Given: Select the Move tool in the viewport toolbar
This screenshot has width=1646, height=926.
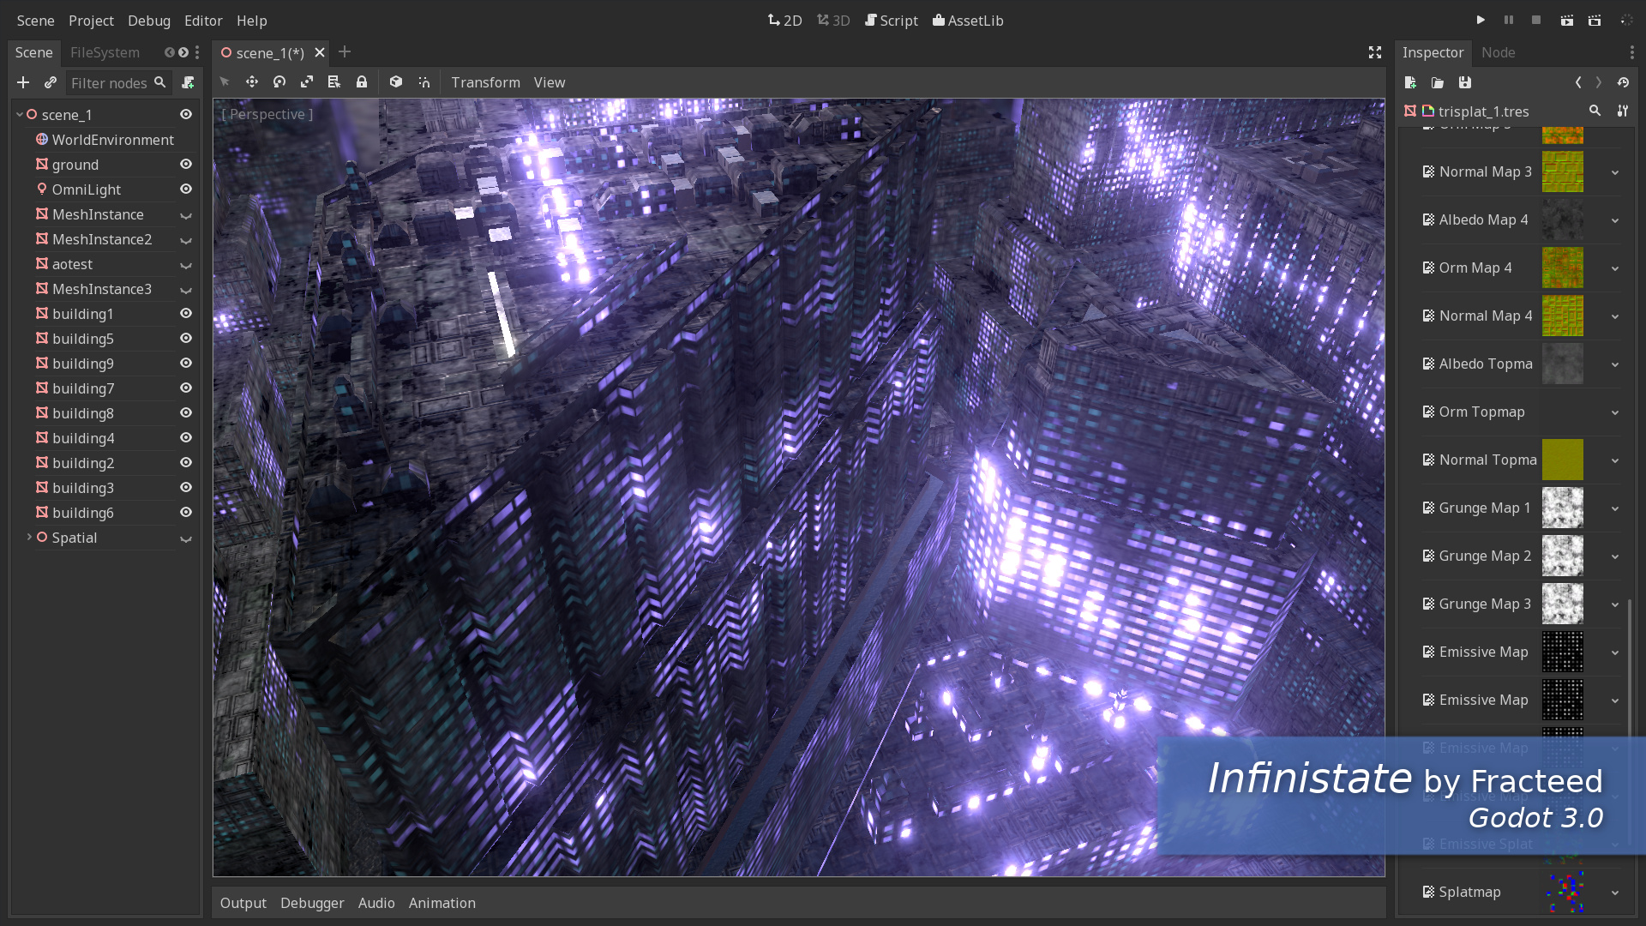Looking at the screenshot, I should pyautogui.click(x=252, y=81).
